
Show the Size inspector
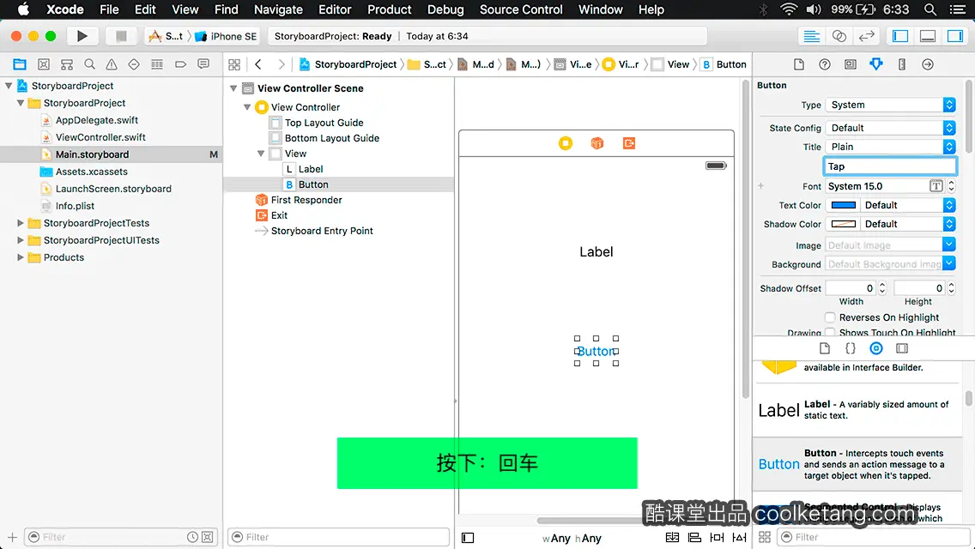click(x=902, y=64)
